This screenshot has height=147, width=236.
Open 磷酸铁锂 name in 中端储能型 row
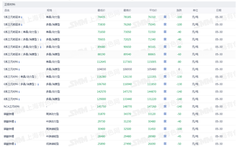[9, 136]
